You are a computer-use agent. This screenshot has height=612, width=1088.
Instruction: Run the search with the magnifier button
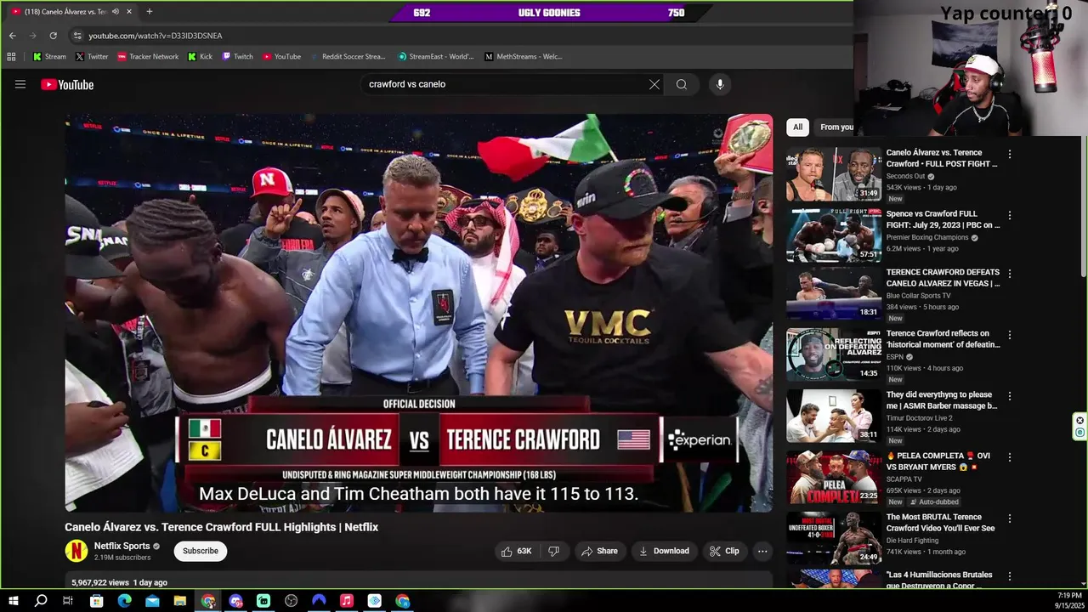tap(682, 84)
